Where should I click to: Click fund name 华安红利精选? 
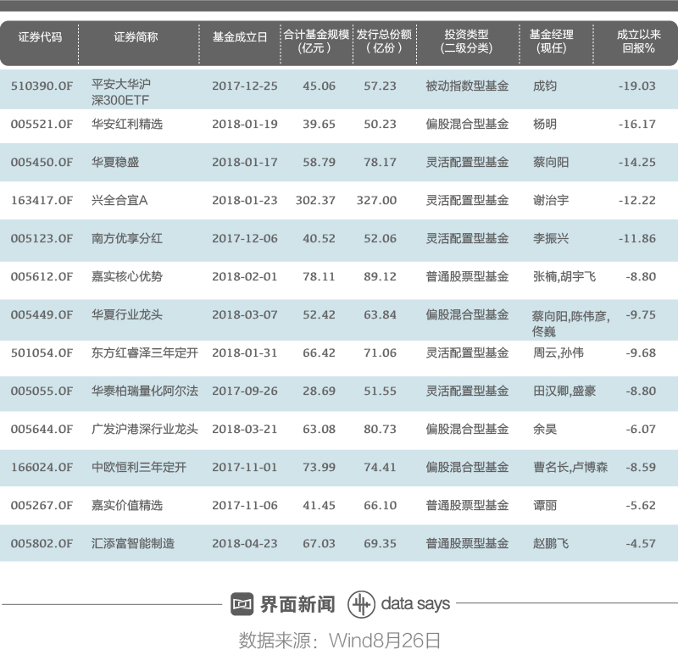(x=127, y=125)
